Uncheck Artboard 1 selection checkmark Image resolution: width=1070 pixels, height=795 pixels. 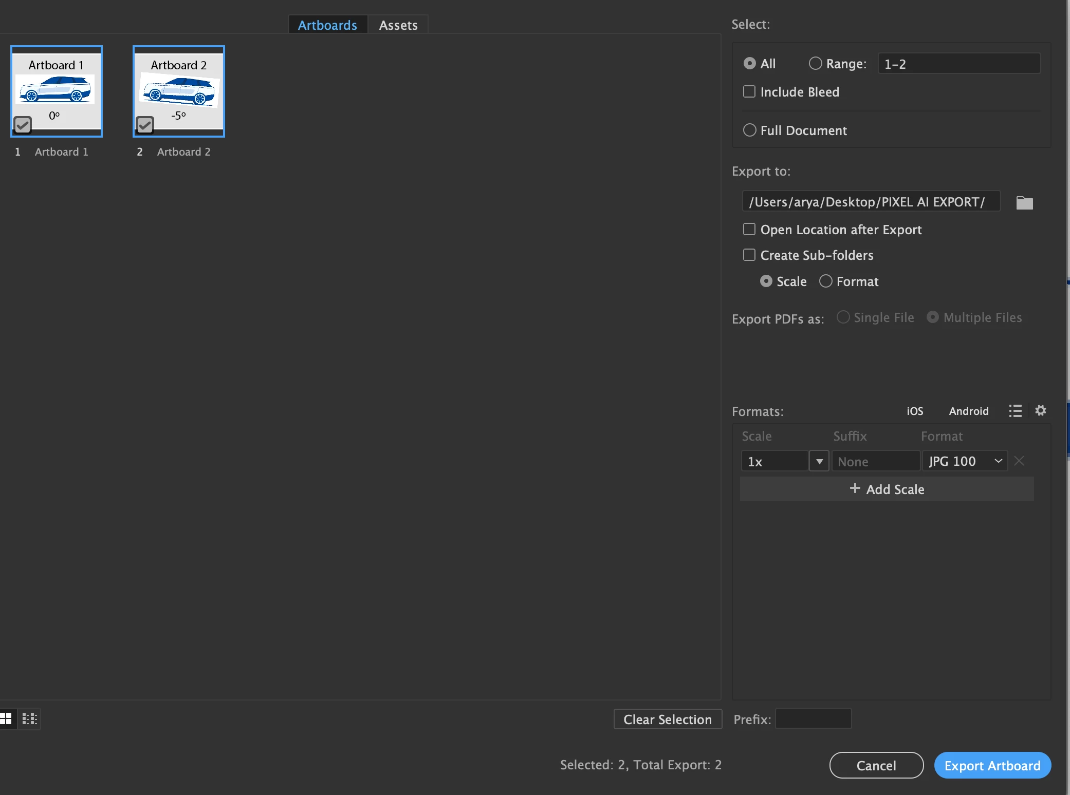pyautogui.click(x=23, y=125)
